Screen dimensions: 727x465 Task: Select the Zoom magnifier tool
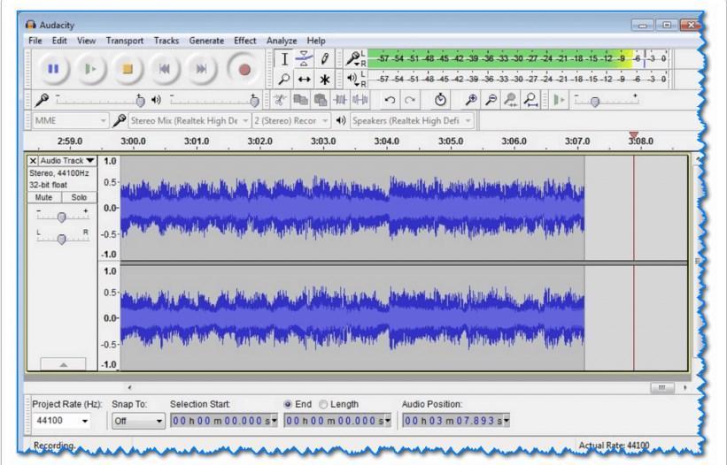pyautogui.click(x=284, y=80)
